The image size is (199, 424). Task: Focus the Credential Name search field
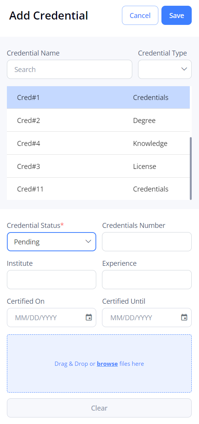click(69, 69)
